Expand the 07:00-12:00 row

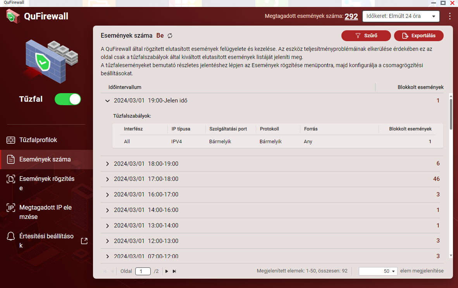107,257
